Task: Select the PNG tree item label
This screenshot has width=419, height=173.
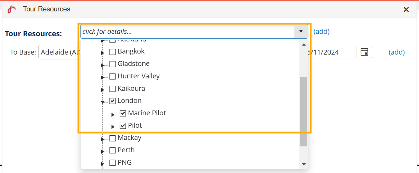Action: click(124, 162)
